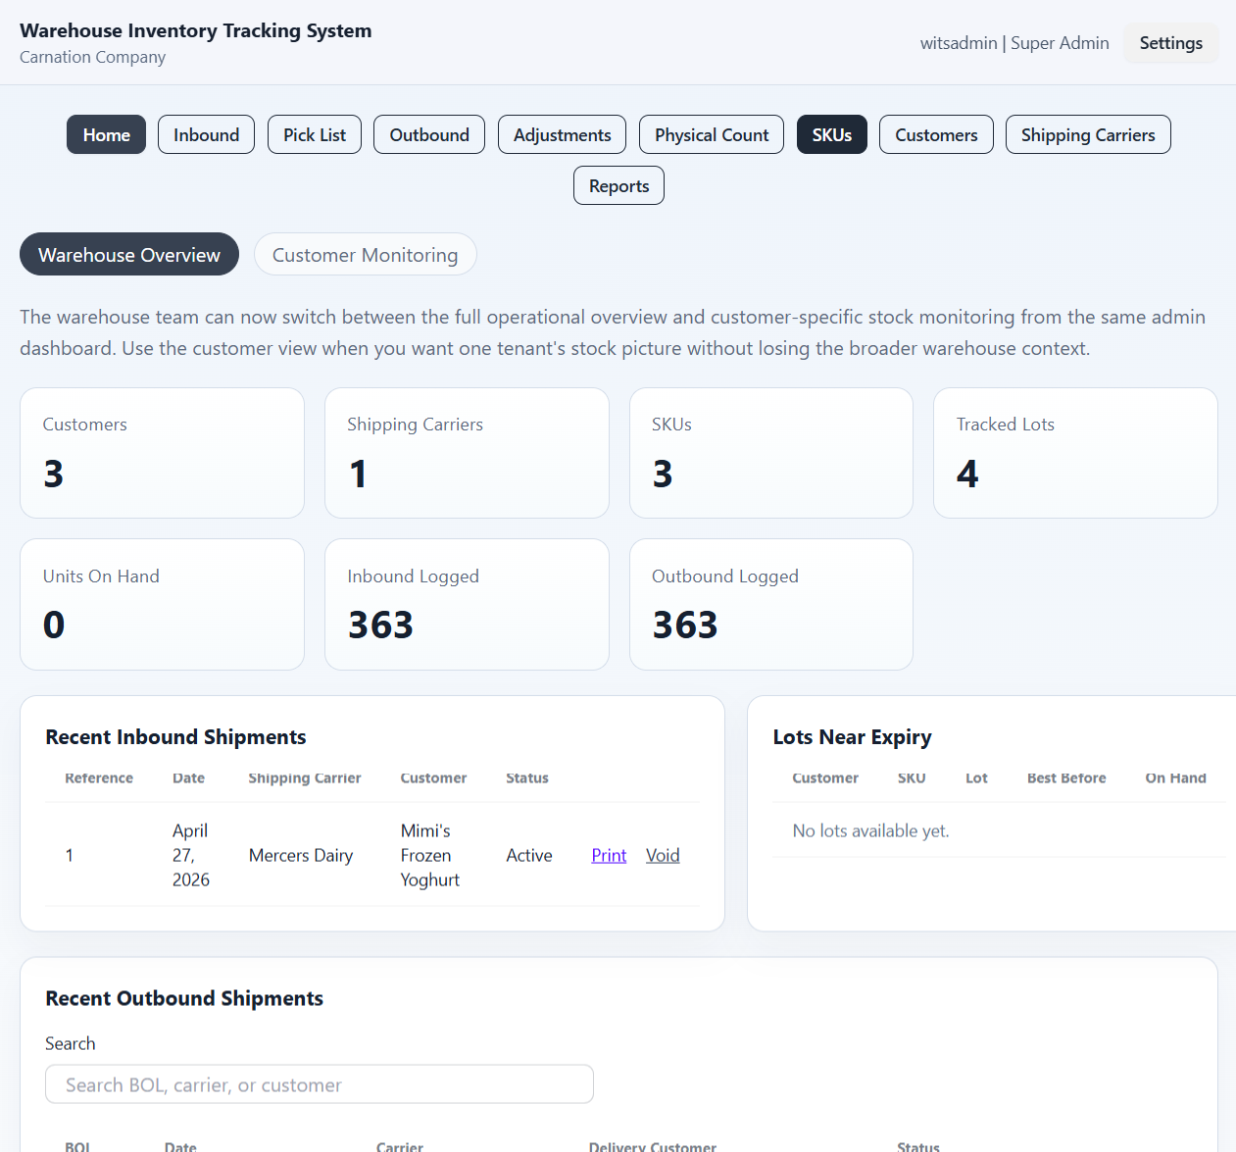Go to the Shipping Carriers nav button

coord(1088,134)
